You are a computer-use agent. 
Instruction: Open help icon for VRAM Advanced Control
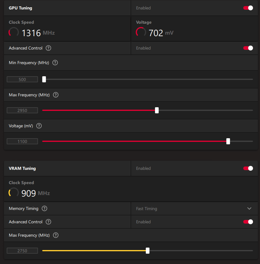(48, 222)
